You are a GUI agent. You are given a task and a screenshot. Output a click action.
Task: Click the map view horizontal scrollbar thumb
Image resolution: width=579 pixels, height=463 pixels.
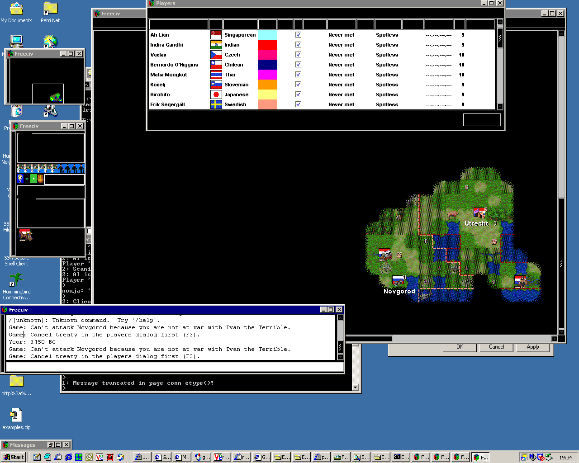pos(370,339)
